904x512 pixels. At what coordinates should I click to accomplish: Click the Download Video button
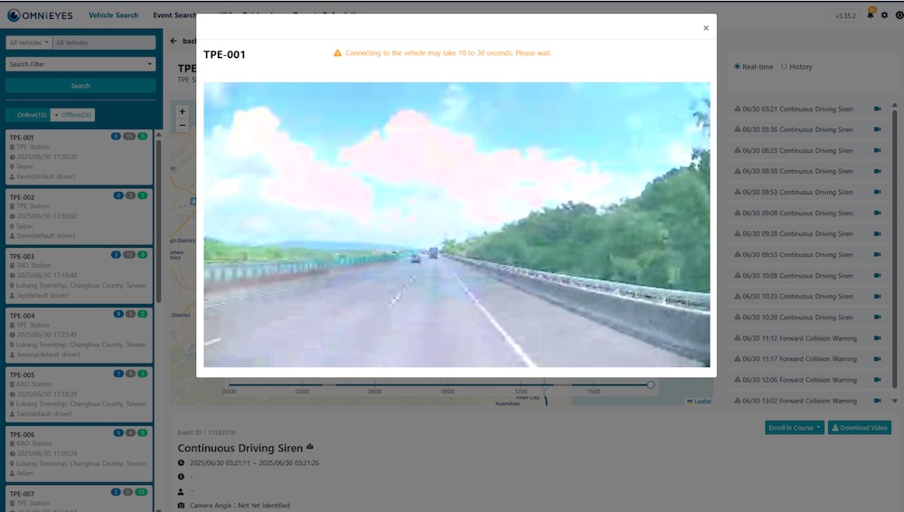pos(860,428)
